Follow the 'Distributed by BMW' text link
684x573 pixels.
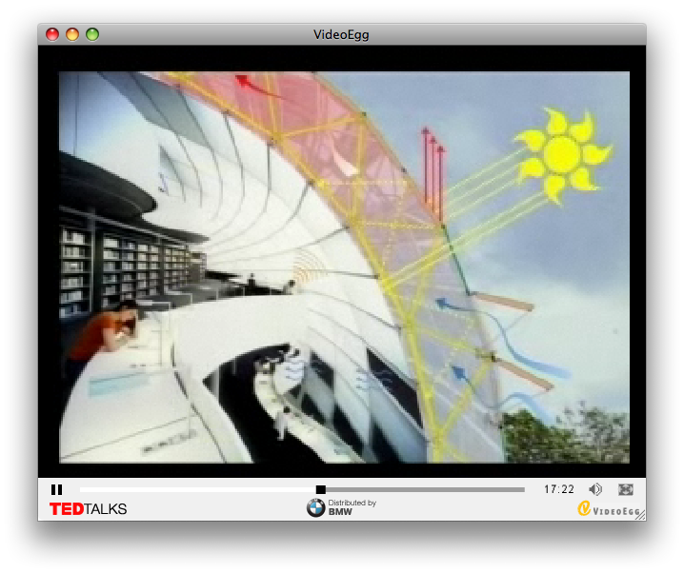(352, 507)
